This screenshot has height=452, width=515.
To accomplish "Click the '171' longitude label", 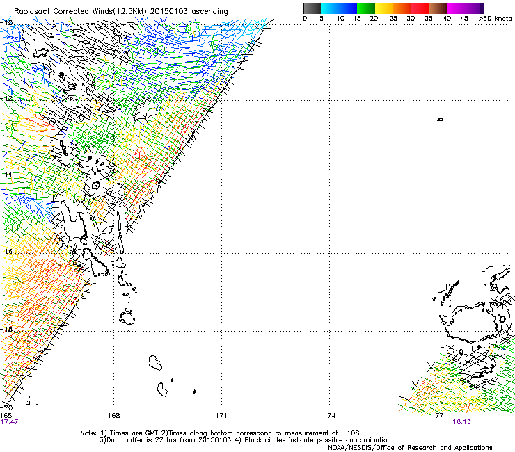I will (x=221, y=416).
